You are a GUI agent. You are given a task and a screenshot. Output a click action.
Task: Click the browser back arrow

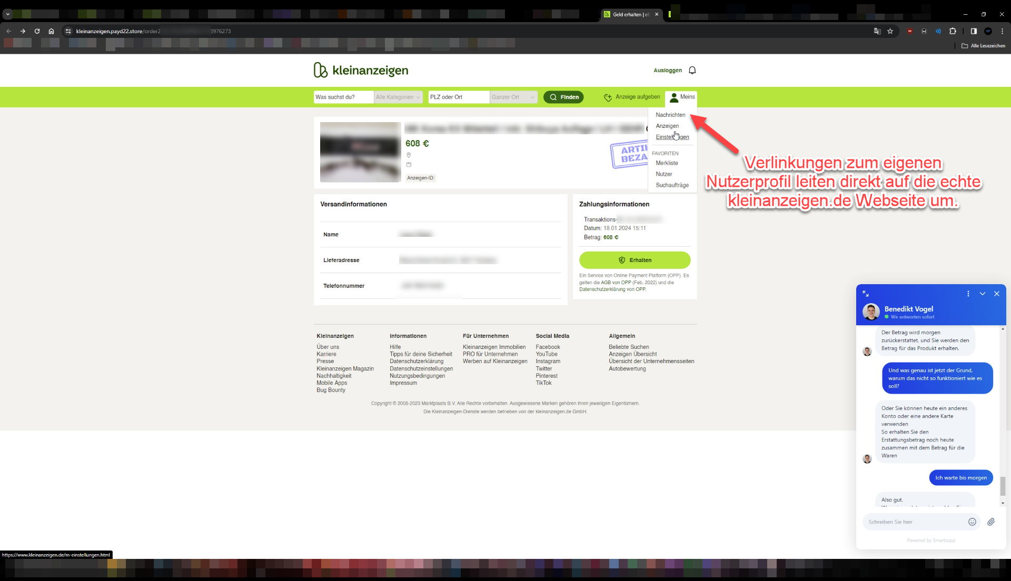coord(8,31)
